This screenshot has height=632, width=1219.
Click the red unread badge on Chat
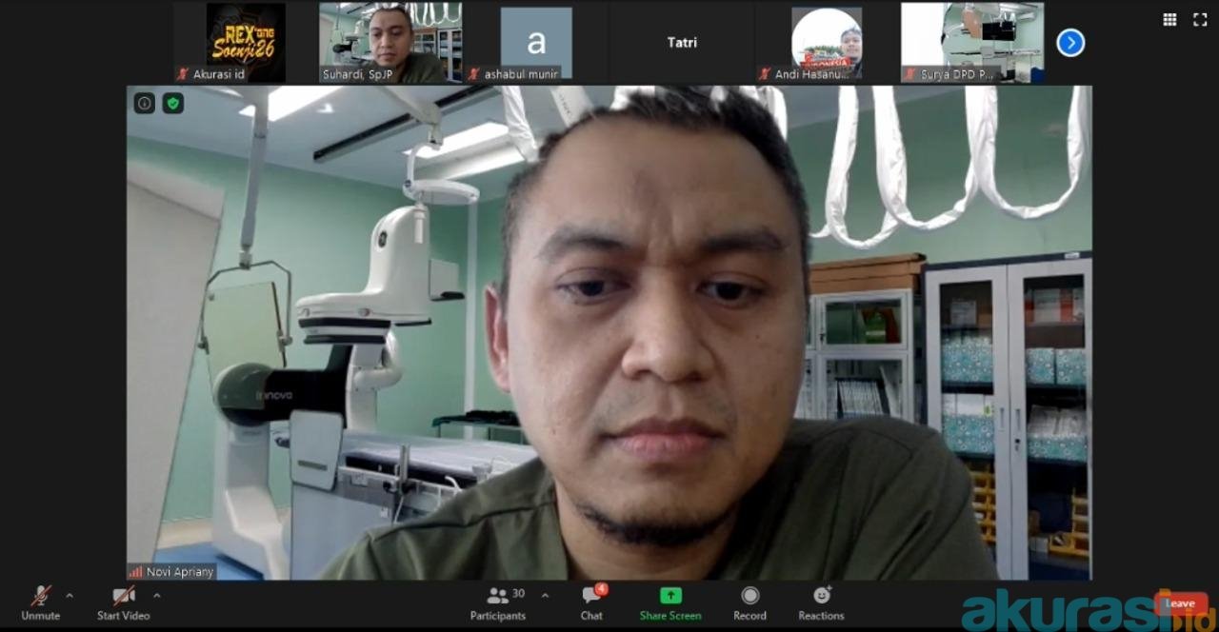point(602,588)
